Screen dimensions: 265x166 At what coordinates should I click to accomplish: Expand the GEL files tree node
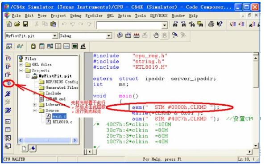21,65
